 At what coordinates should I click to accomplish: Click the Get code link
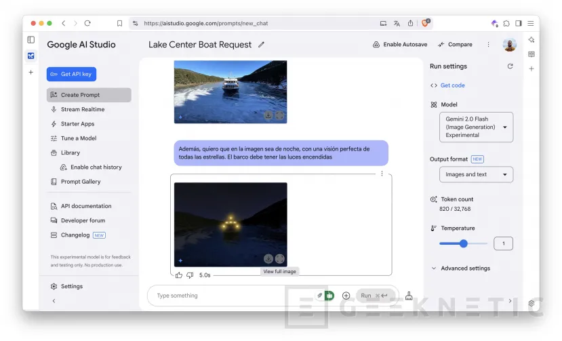coord(452,85)
